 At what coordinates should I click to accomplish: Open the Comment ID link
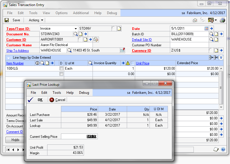tap(15, 132)
